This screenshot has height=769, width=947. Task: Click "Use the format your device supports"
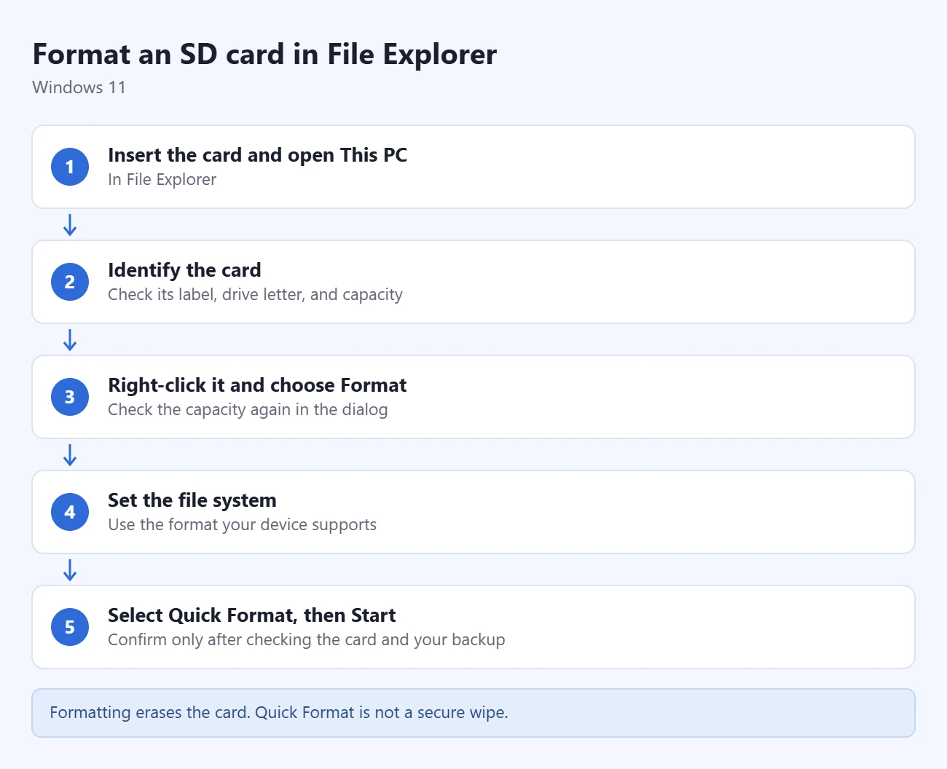[242, 524]
